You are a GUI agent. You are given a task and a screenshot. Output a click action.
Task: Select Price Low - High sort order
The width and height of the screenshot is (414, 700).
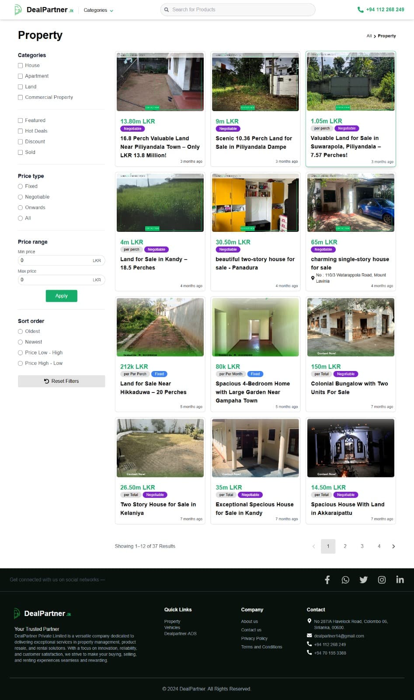(x=20, y=353)
